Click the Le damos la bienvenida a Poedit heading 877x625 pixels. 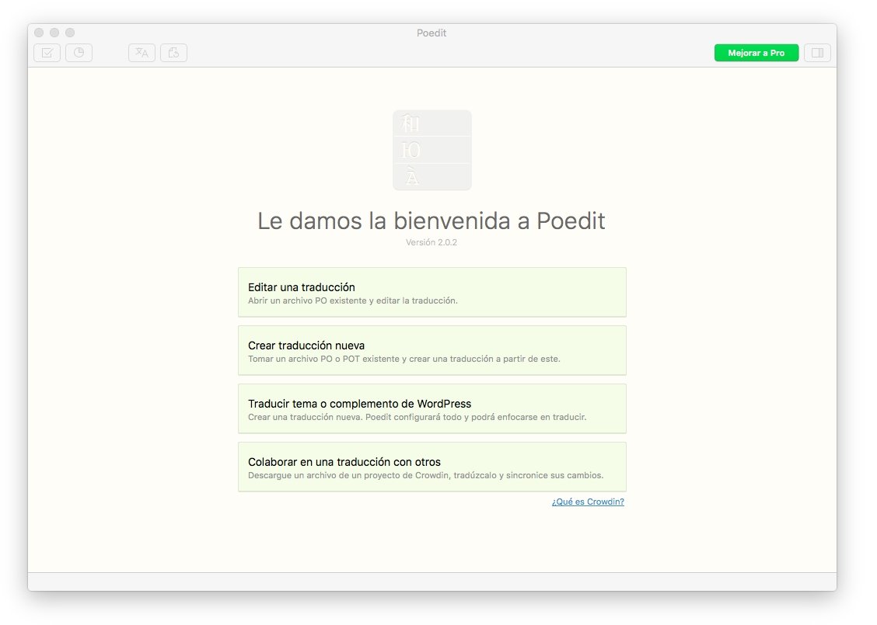click(x=432, y=220)
